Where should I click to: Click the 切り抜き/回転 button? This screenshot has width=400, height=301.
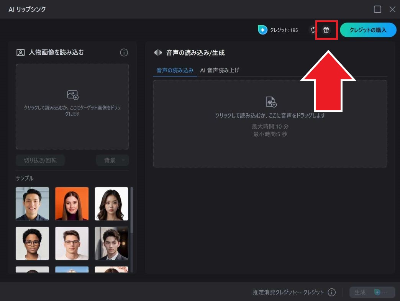coord(40,160)
